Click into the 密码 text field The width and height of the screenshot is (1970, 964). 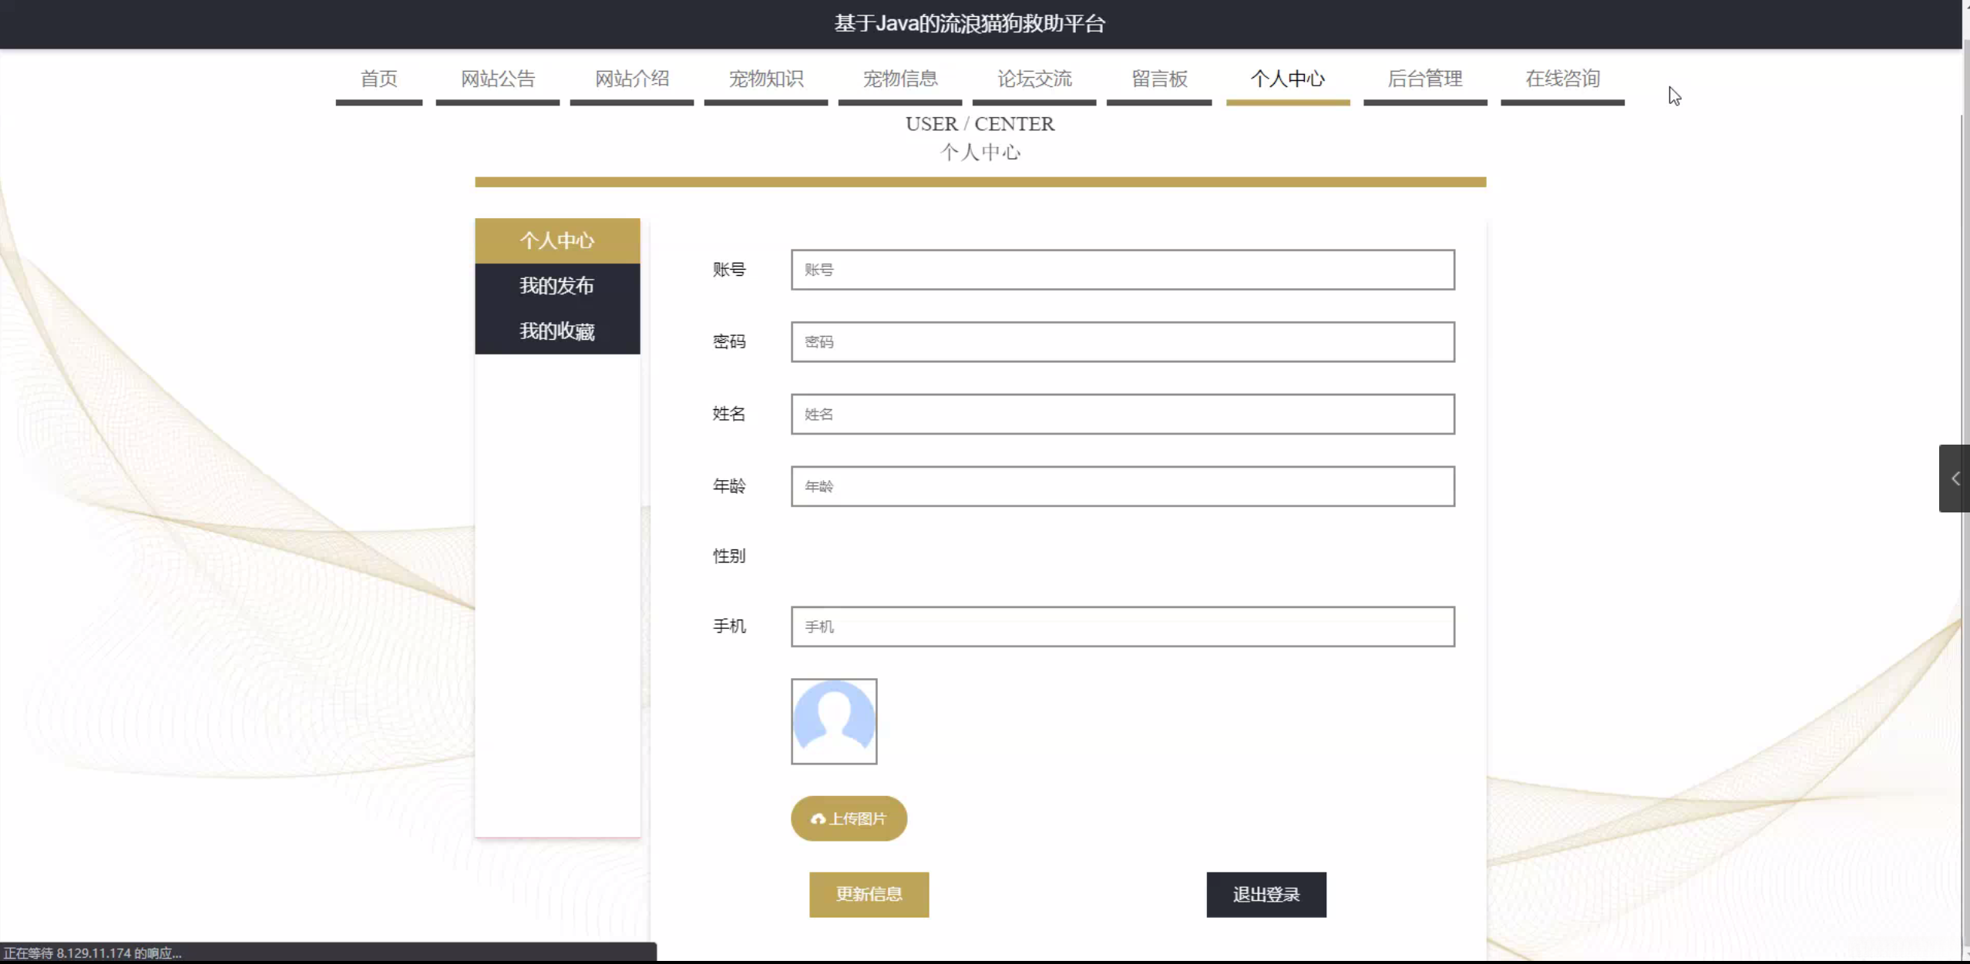click(x=1122, y=342)
